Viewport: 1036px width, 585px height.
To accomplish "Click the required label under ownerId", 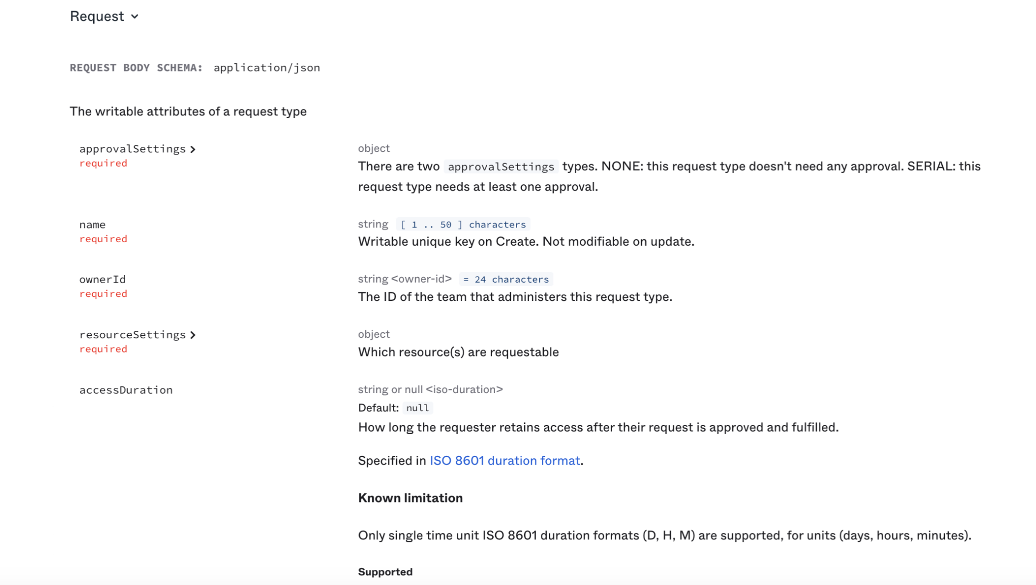I will [x=103, y=294].
